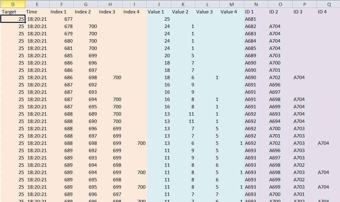Screen dimensions: 340x202
Task: Click the cell containing 677
Action: click(x=61, y=19)
